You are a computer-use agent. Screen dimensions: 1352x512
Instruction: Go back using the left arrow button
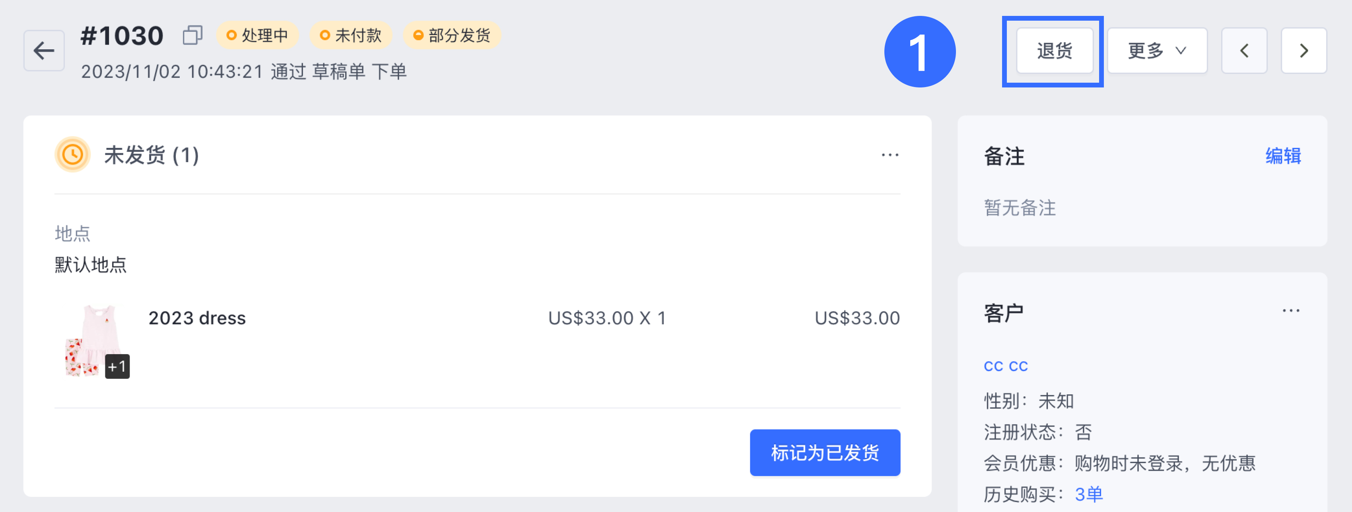tap(44, 51)
